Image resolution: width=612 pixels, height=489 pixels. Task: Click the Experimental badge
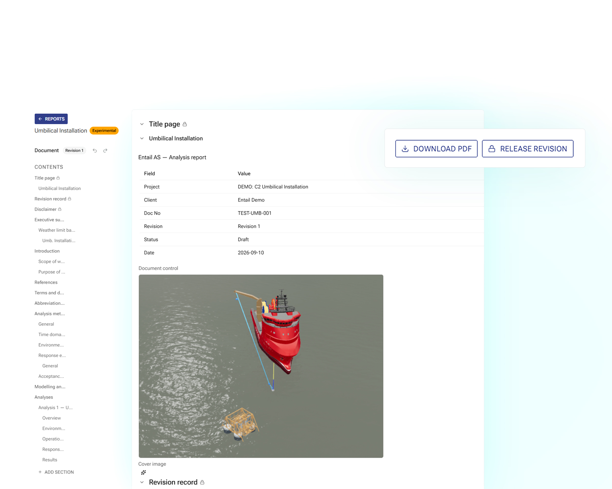(104, 131)
